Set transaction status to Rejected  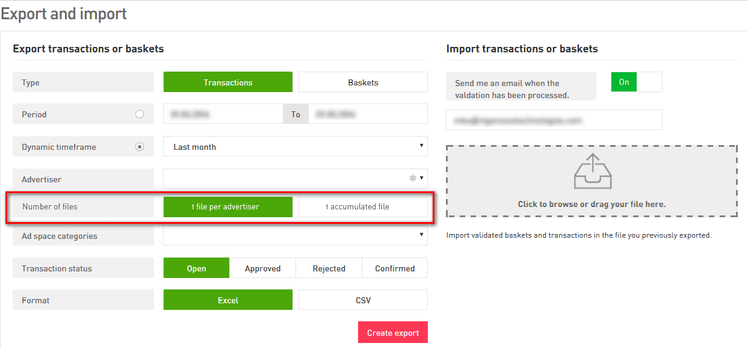(x=329, y=268)
